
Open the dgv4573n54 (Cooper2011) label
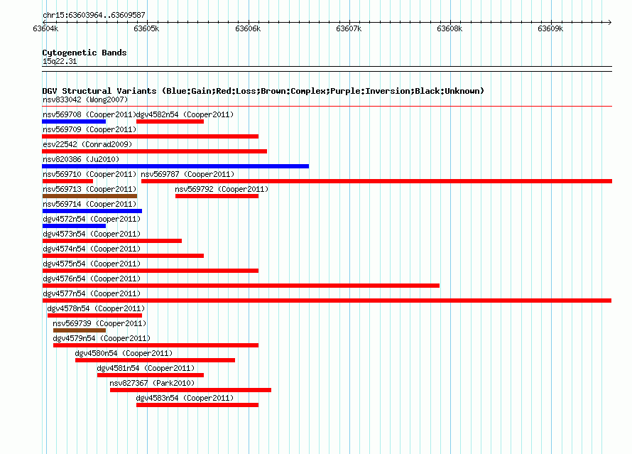pyautogui.click(x=92, y=234)
